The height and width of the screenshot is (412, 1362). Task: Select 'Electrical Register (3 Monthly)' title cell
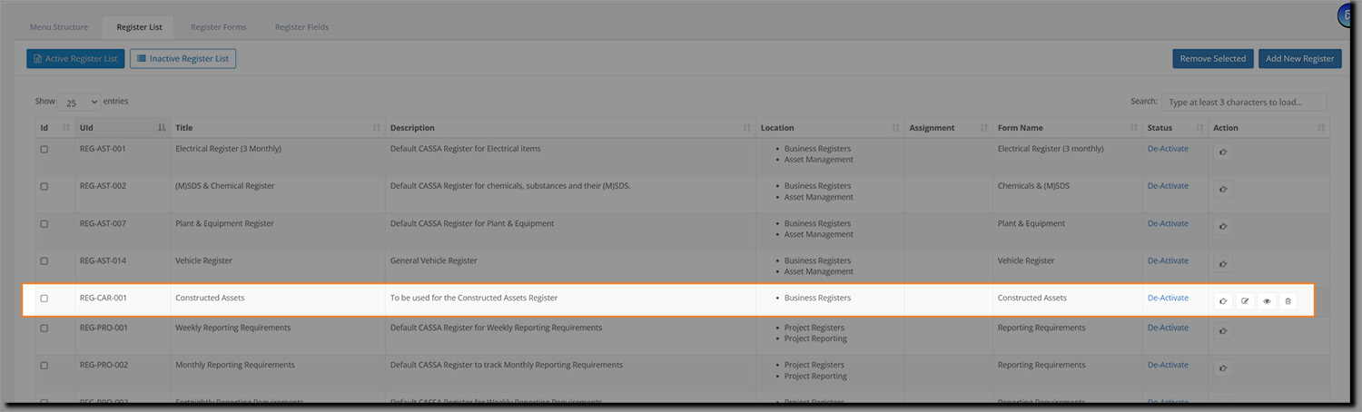tap(228, 149)
